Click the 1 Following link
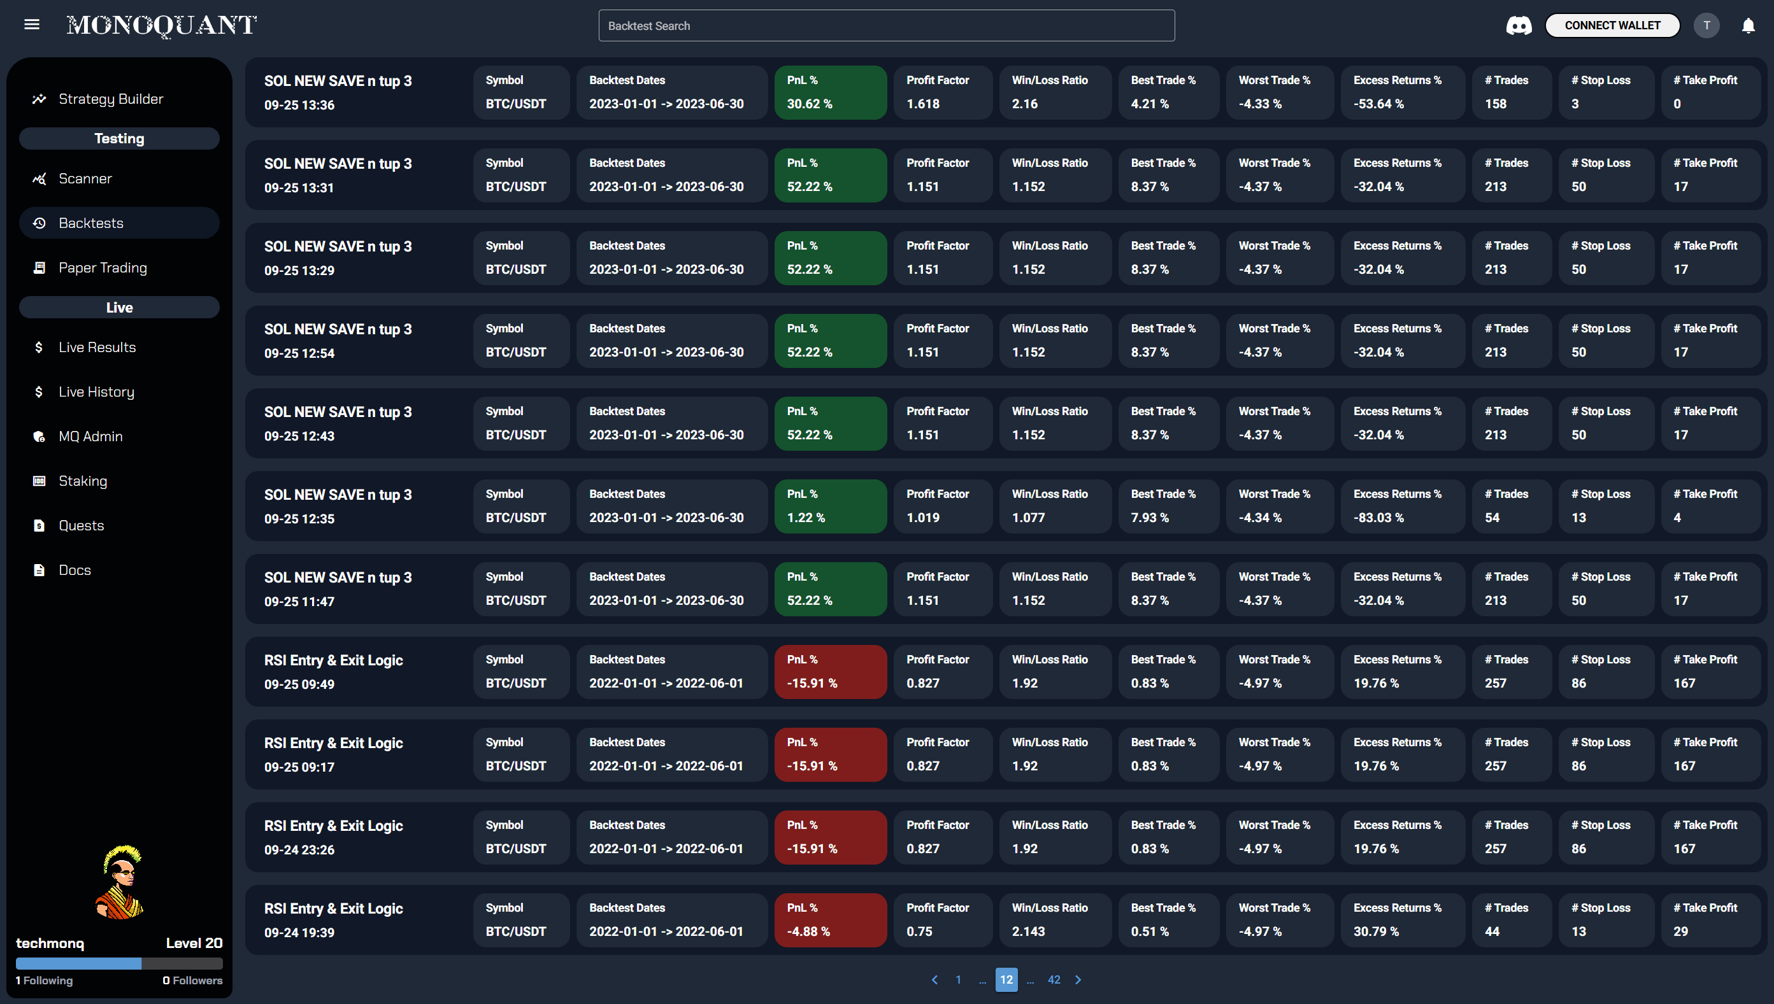The width and height of the screenshot is (1774, 1004). 44,980
